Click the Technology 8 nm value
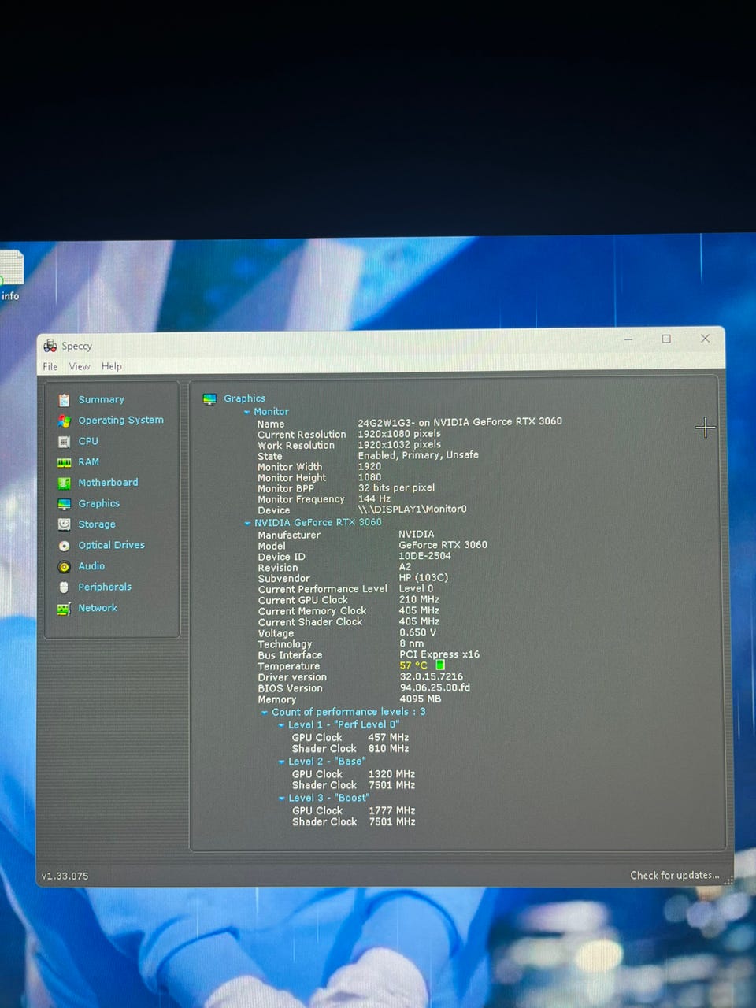Viewport: 756px width, 1008px height. [411, 644]
